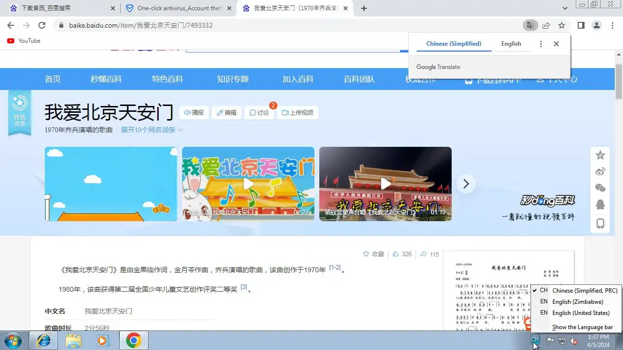The width and height of the screenshot is (623, 350).
Task: Click the 特色词条 ribbon badge
Action: point(19,113)
